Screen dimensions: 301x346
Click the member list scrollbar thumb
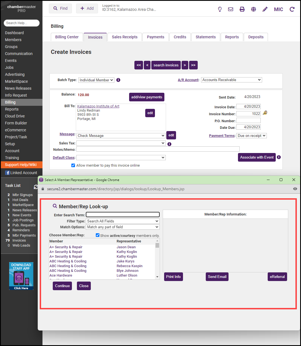click(157, 245)
